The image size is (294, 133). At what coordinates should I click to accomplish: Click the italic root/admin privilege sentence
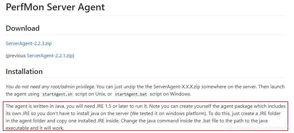tap(50, 87)
